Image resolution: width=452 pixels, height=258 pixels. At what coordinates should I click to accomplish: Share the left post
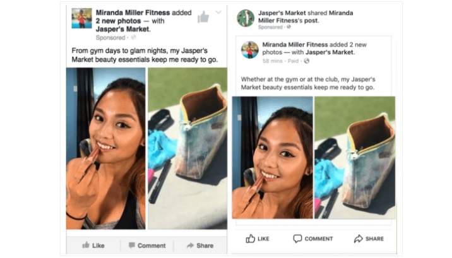click(200, 245)
